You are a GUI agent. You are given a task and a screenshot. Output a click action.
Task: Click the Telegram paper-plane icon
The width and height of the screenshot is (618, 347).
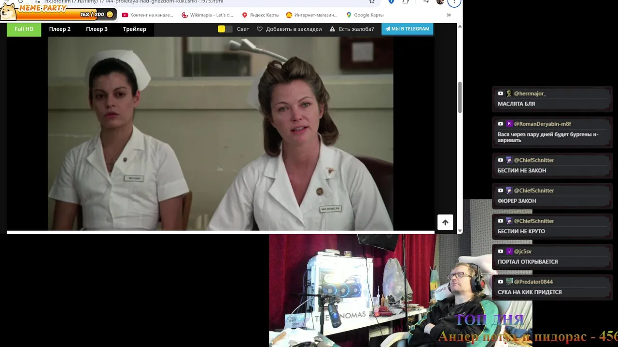click(387, 29)
